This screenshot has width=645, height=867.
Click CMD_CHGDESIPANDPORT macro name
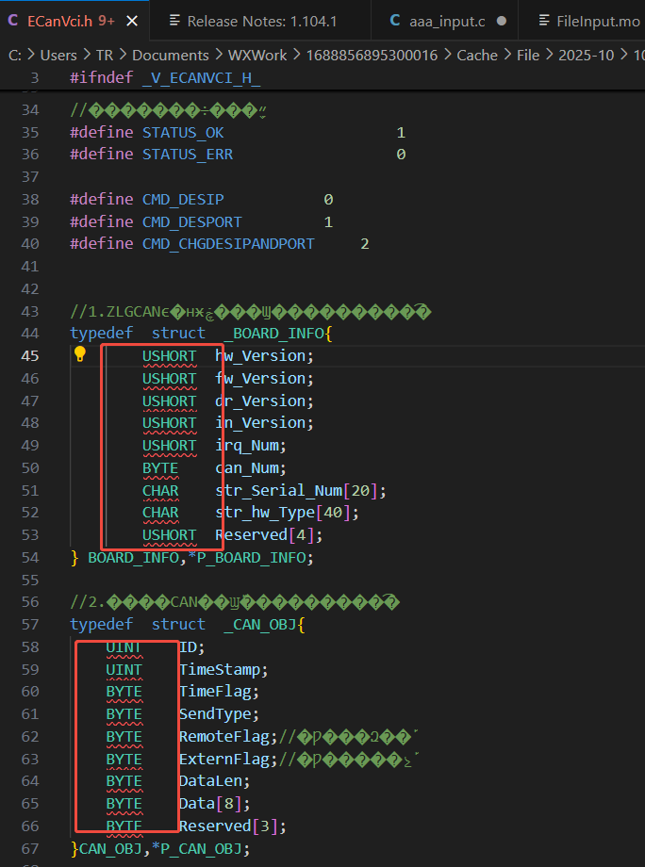pyautogui.click(x=228, y=244)
